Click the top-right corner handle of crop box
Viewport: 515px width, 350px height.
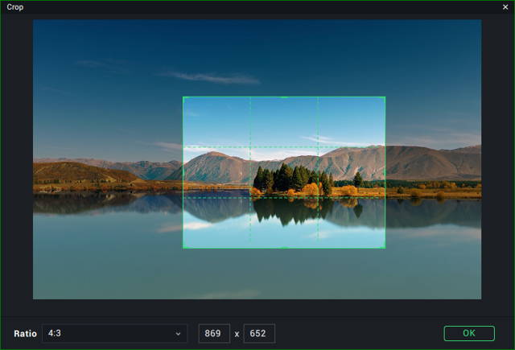point(385,97)
